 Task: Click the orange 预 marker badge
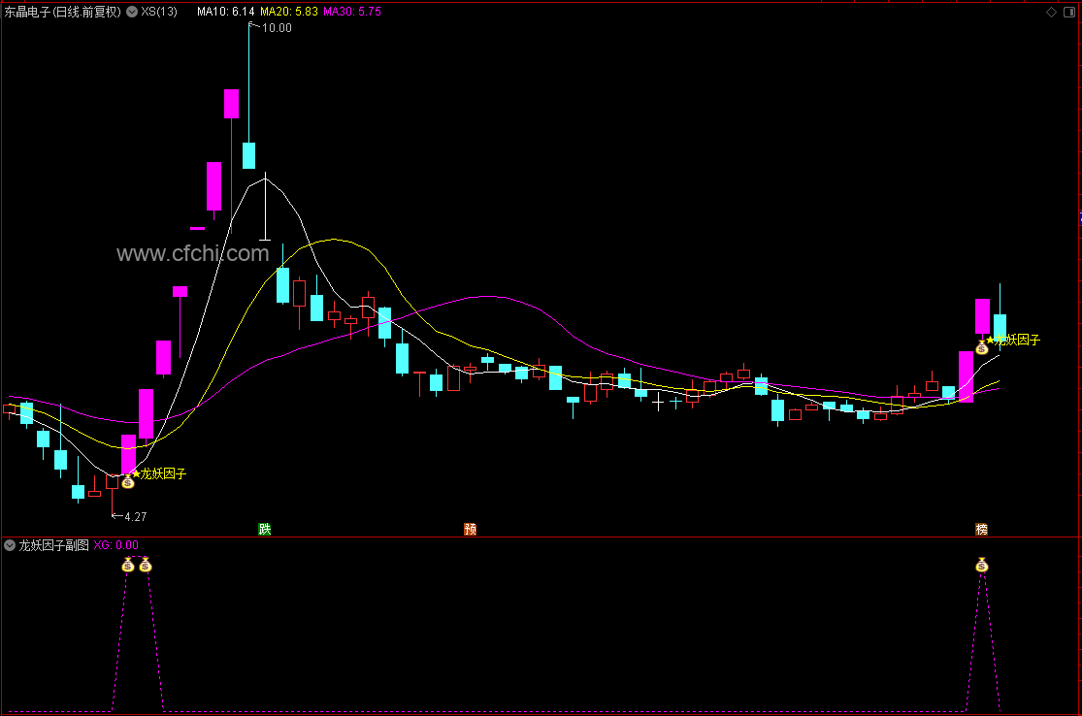(470, 529)
